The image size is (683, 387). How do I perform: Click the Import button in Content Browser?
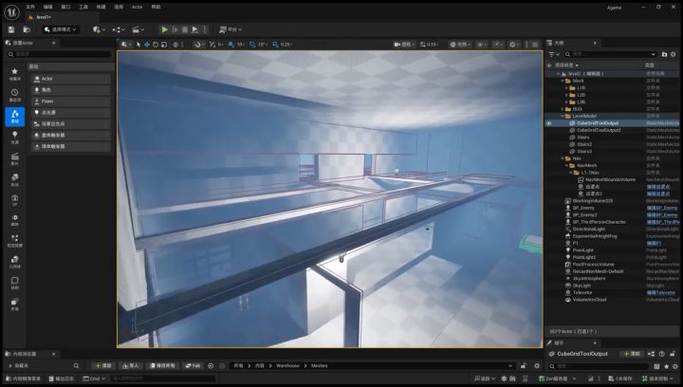pos(130,366)
